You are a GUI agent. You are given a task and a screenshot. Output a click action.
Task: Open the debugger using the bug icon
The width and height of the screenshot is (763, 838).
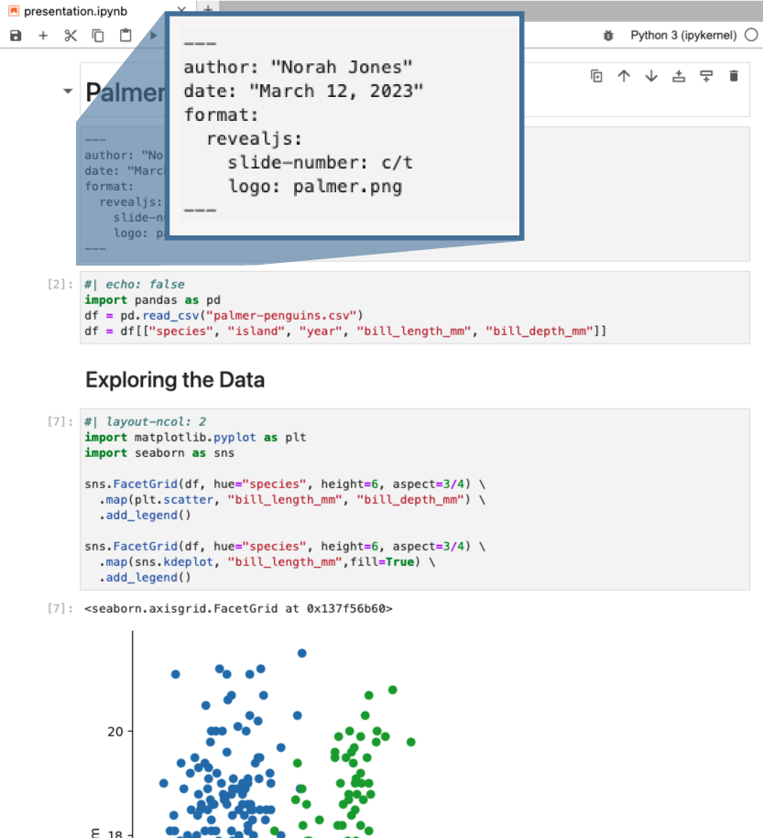[x=608, y=36]
